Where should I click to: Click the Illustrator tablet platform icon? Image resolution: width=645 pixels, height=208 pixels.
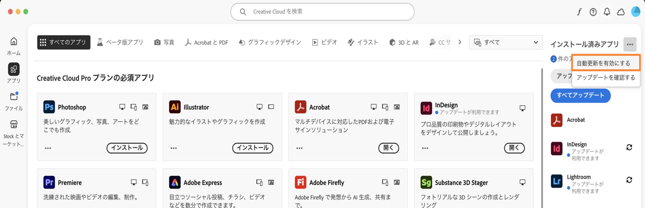tap(271, 107)
